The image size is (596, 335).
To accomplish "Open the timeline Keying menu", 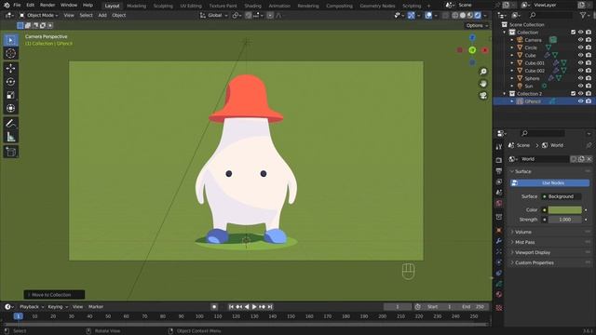I will click(x=58, y=306).
